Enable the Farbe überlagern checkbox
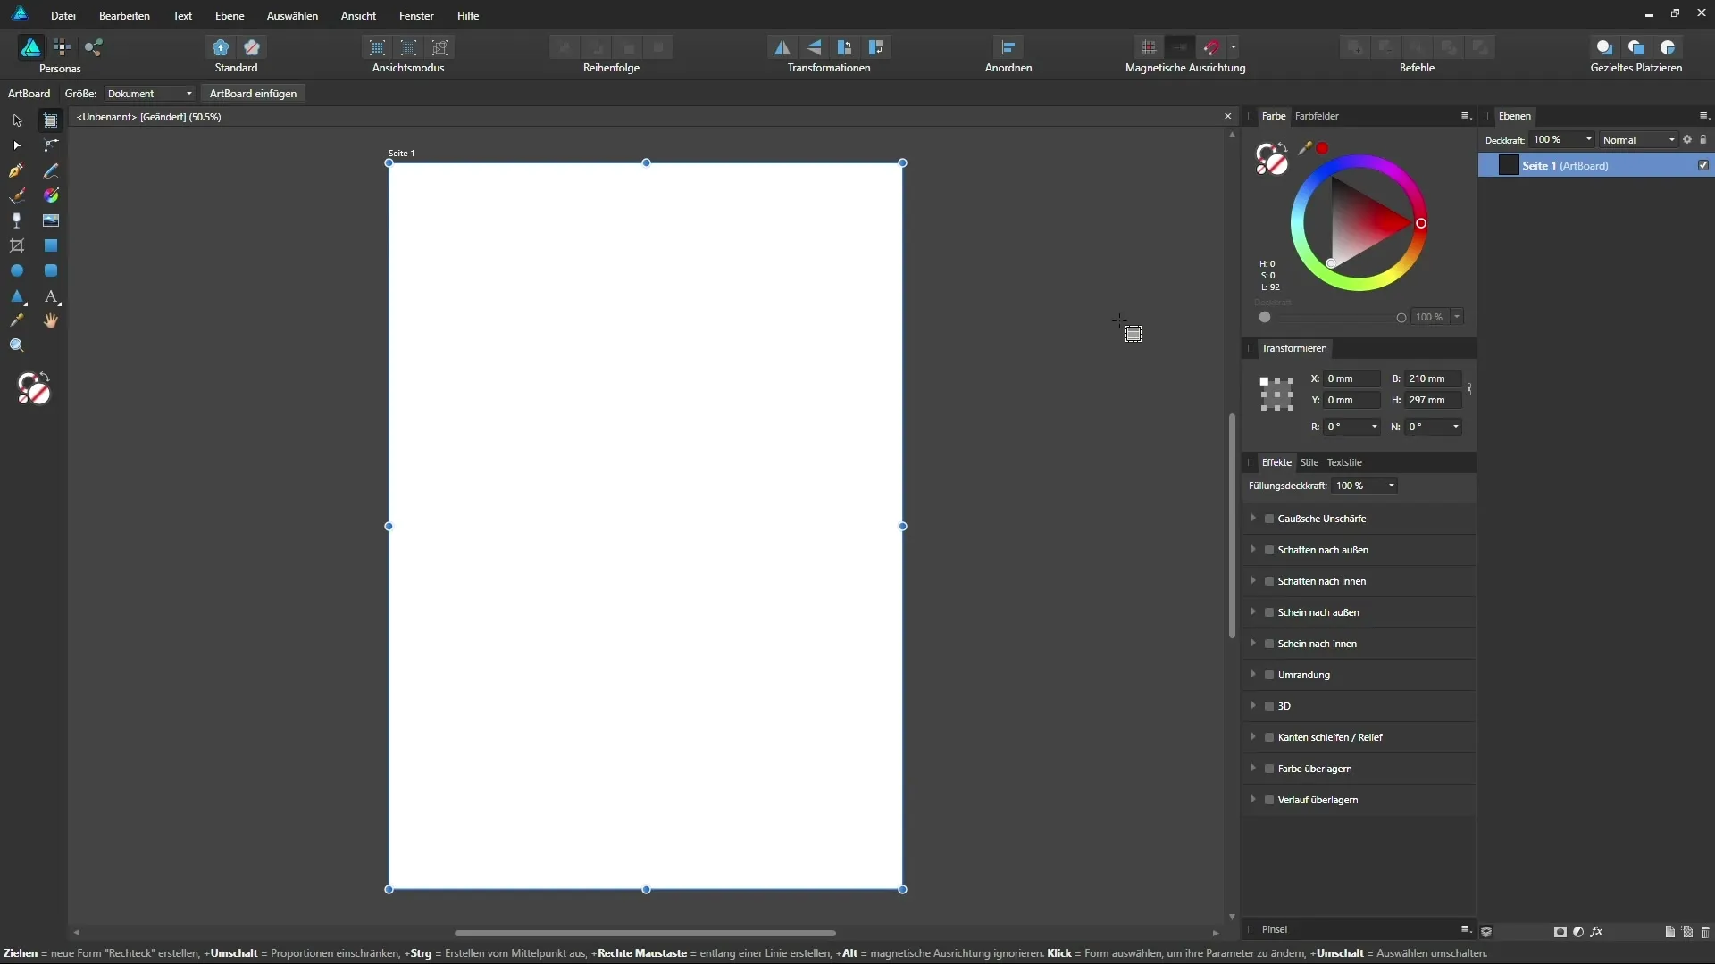The image size is (1715, 964). tap(1269, 769)
